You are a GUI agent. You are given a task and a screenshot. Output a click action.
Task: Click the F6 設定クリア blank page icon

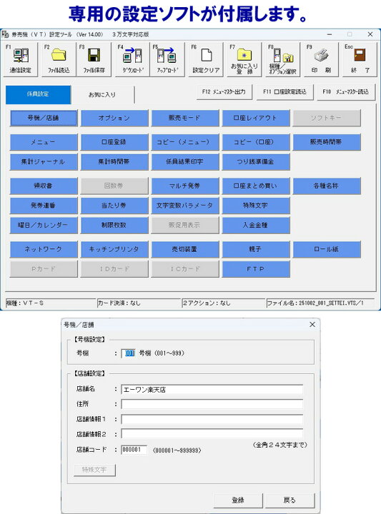(x=205, y=59)
